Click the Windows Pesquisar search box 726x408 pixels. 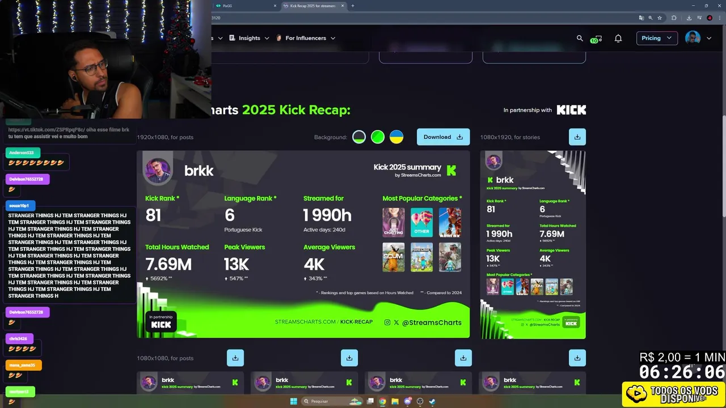click(x=332, y=401)
